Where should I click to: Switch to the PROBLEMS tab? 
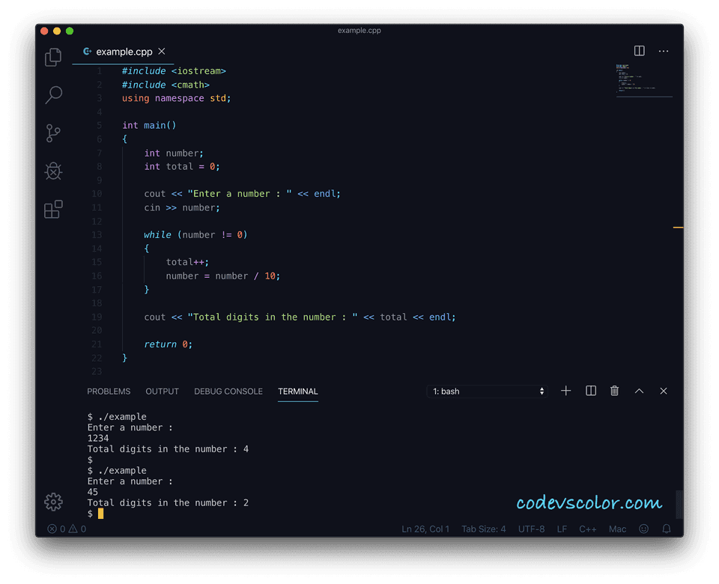(x=109, y=391)
